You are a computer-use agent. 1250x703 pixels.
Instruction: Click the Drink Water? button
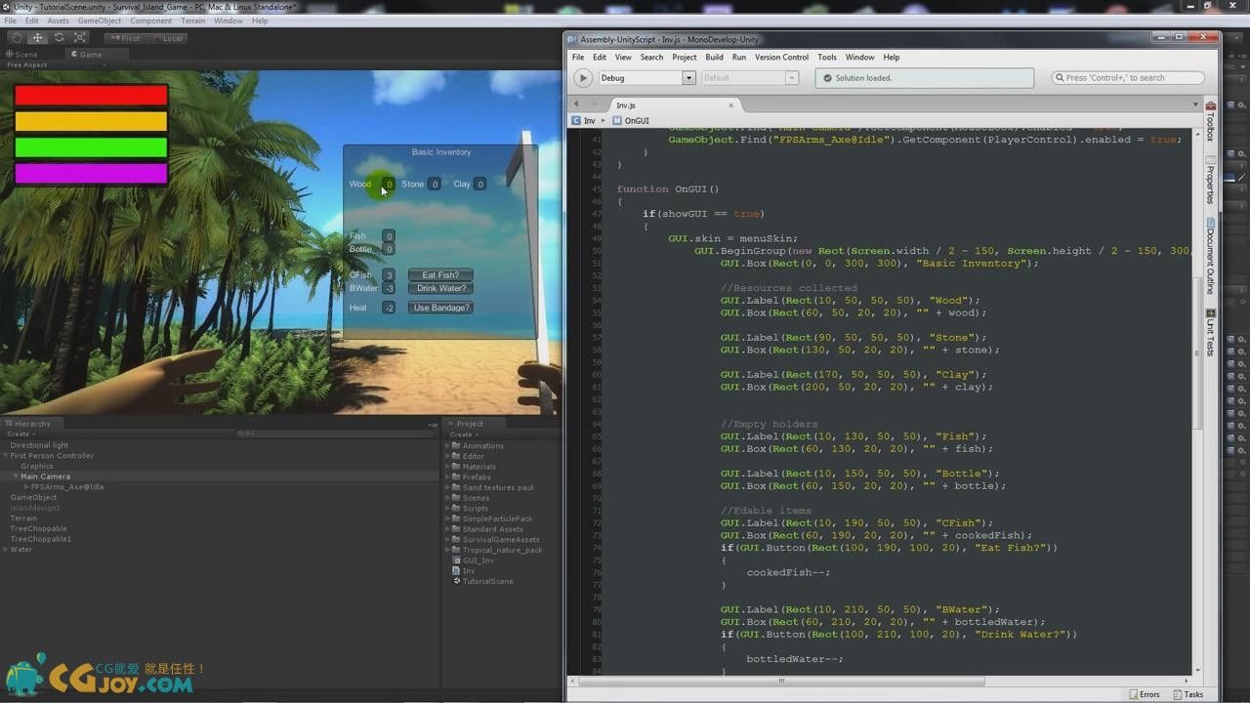(440, 288)
